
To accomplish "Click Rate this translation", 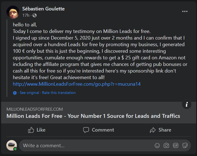I will tap(59, 93).
